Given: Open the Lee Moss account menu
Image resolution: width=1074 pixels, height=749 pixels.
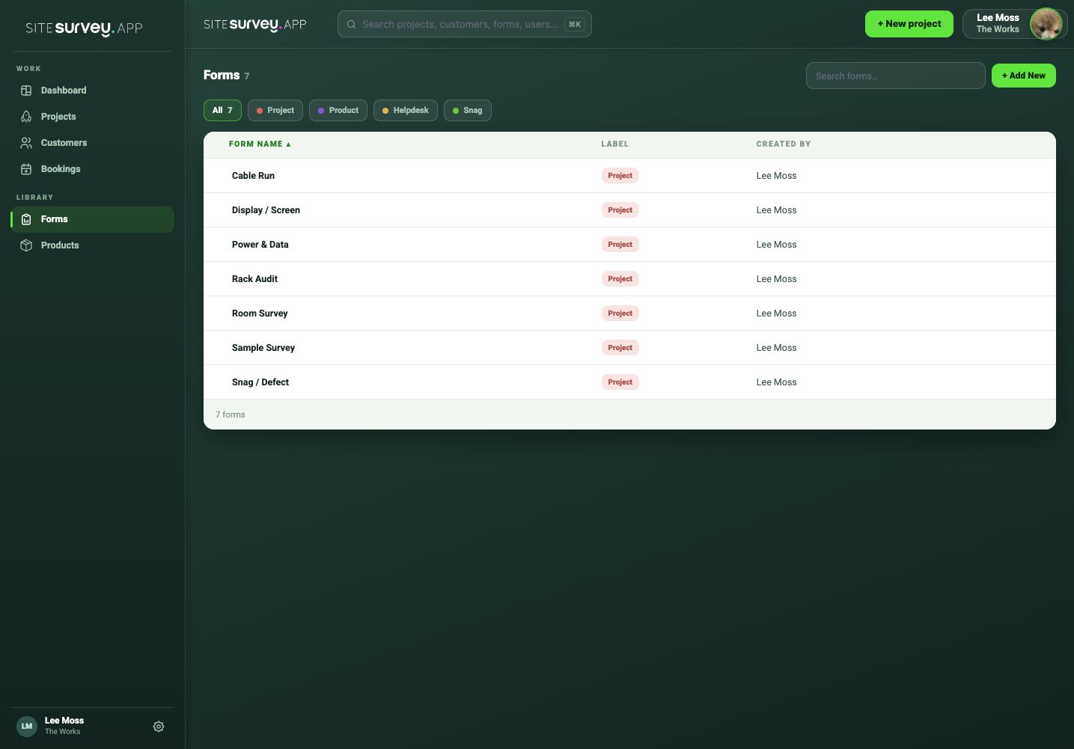Looking at the screenshot, I should coord(1015,24).
